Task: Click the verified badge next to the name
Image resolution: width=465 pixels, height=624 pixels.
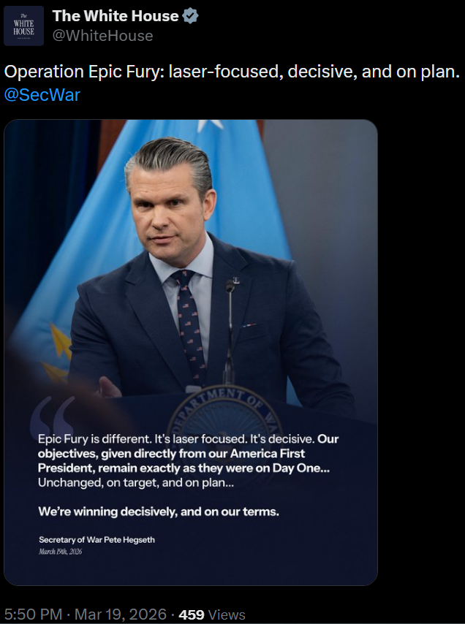Action: point(190,16)
